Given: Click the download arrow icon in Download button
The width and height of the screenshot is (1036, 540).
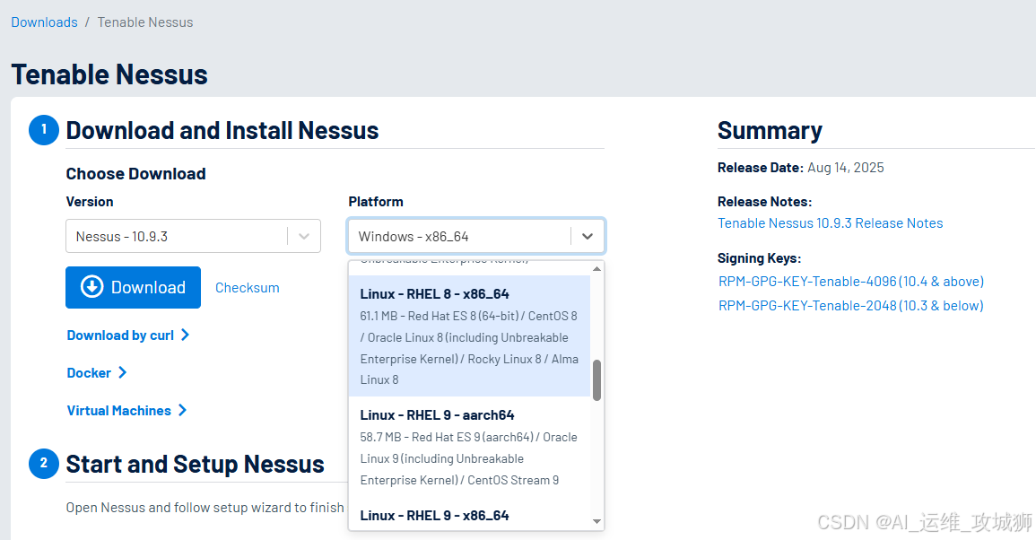Looking at the screenshot, I should pos(91,287).
